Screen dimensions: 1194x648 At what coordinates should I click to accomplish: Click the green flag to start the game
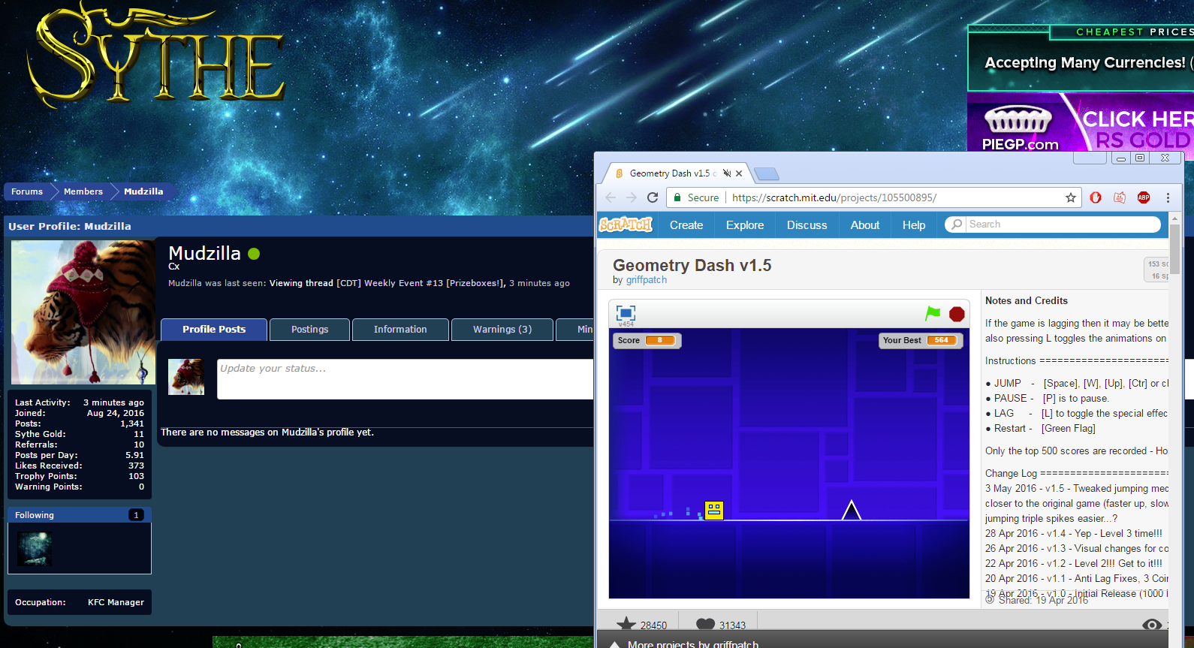933,313
